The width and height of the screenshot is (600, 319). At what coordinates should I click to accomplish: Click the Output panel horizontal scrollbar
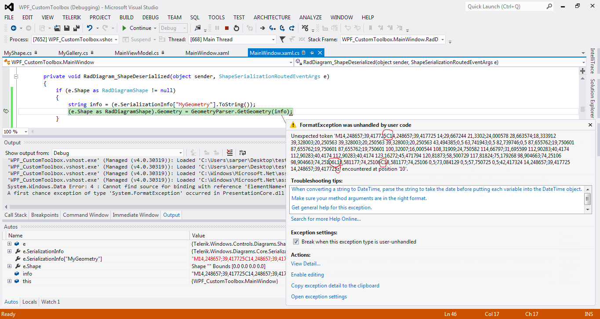tap(143, 206)
